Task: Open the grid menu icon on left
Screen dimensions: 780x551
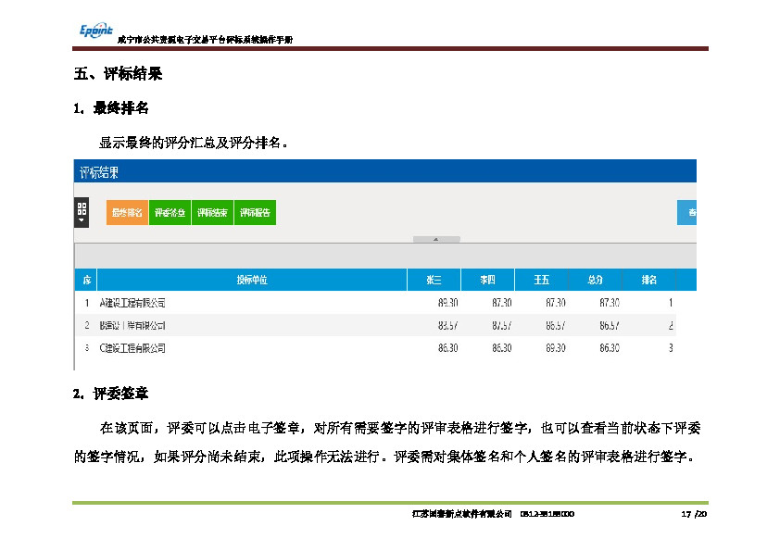Action: [x=82, y=212]
